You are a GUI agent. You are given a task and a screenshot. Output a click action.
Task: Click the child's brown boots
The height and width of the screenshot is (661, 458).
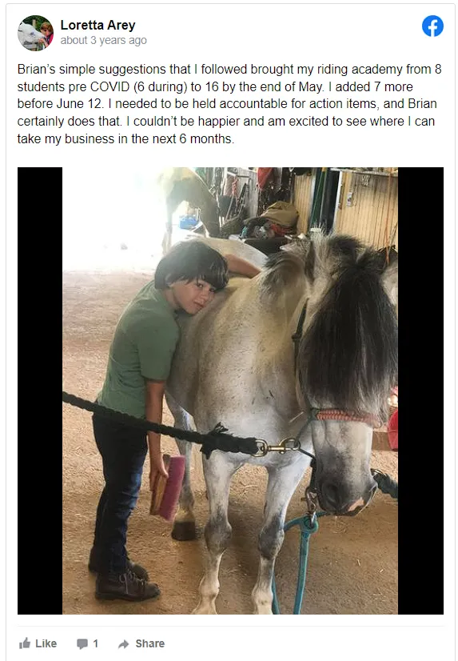click(x=123, y=580)
